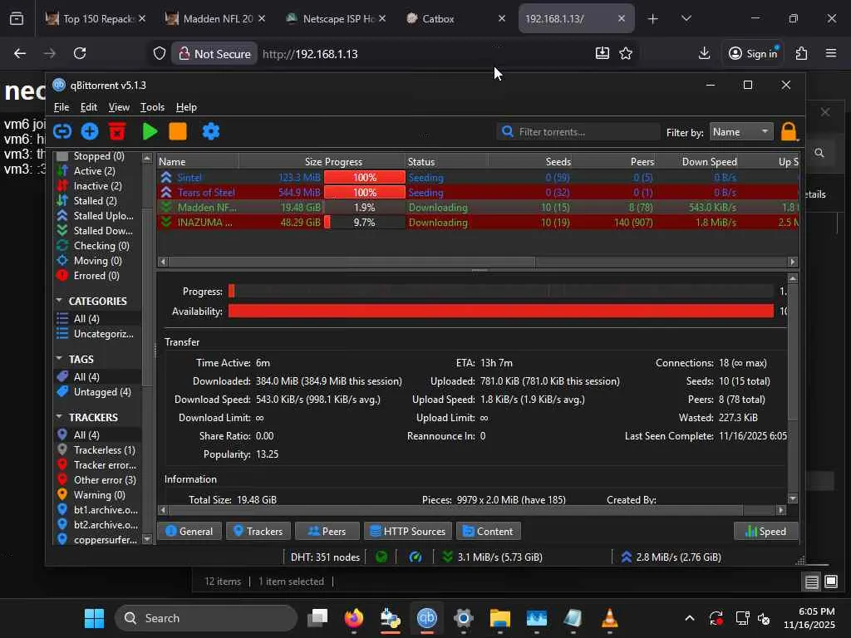Click the Filter torrents search field
The height and width of the screenshot is (638, 851).
pyautogui.click(x=578, y=132)
